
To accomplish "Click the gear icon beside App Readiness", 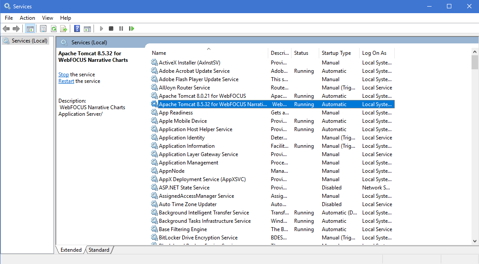I will [154, 113].
